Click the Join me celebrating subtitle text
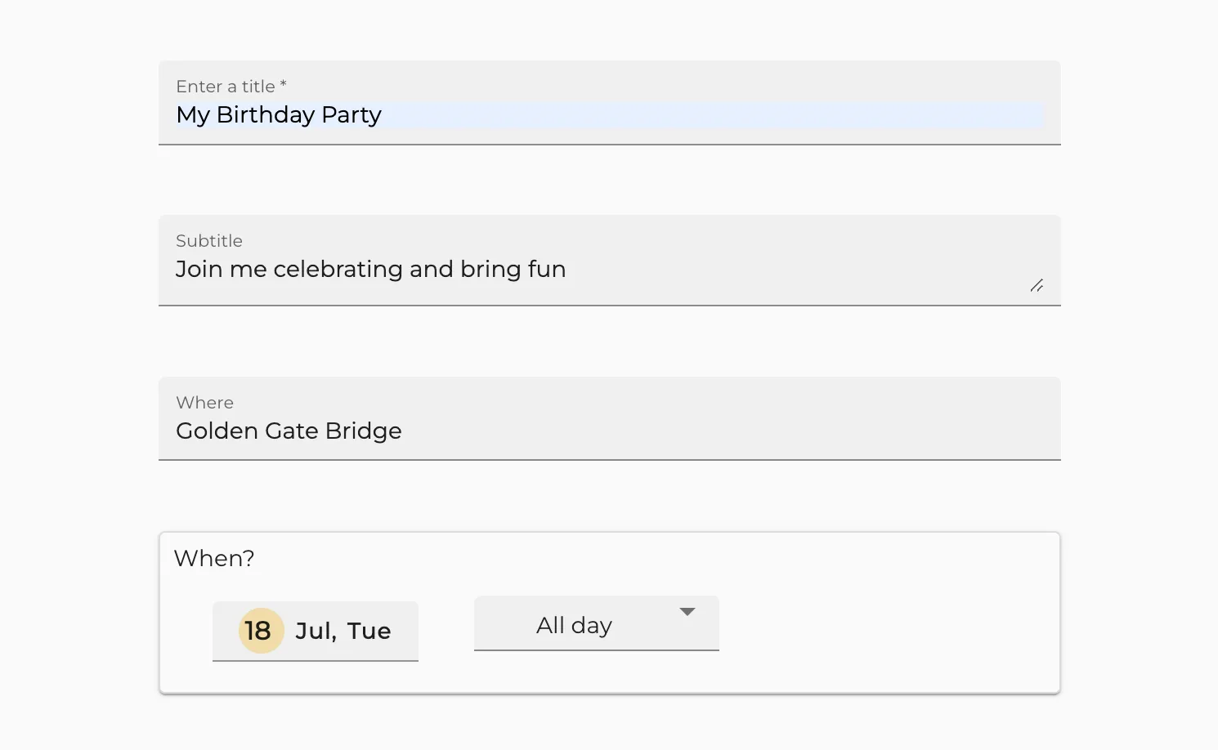Screen dimensions: 1218x750 [x=370, y=269]
